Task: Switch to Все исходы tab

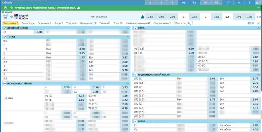Action: click(x=28, y=23)
